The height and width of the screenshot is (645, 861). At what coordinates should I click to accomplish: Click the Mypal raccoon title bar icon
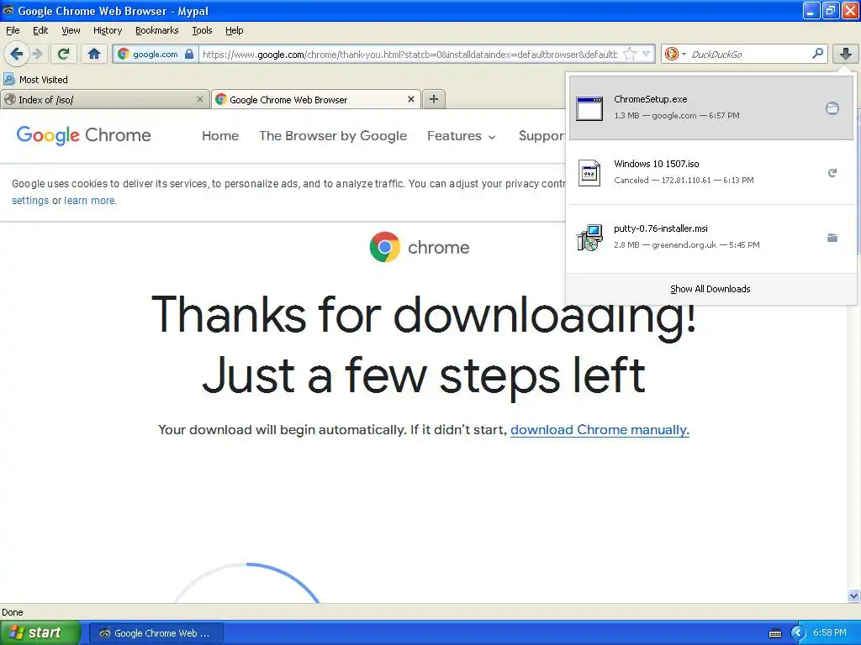pyautogui.click(x=8, y=10)
